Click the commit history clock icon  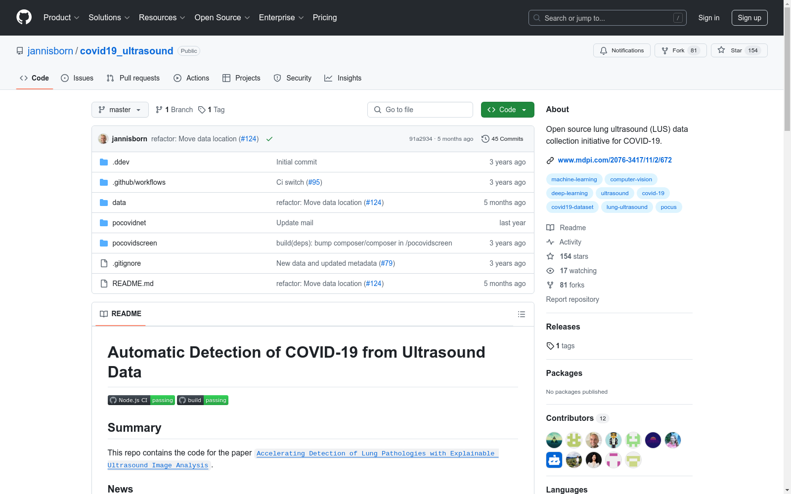click(485, 139)
